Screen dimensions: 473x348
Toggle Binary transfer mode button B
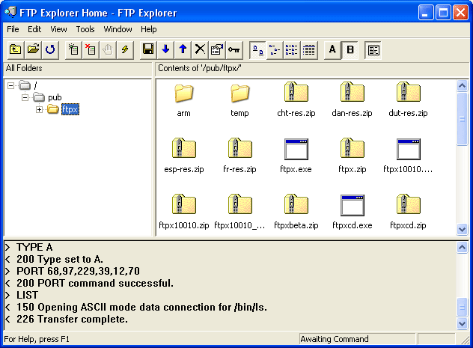[350, 49]
